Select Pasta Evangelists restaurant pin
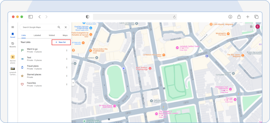Viewport: 270px width, 123px height. tap(91, 34)
